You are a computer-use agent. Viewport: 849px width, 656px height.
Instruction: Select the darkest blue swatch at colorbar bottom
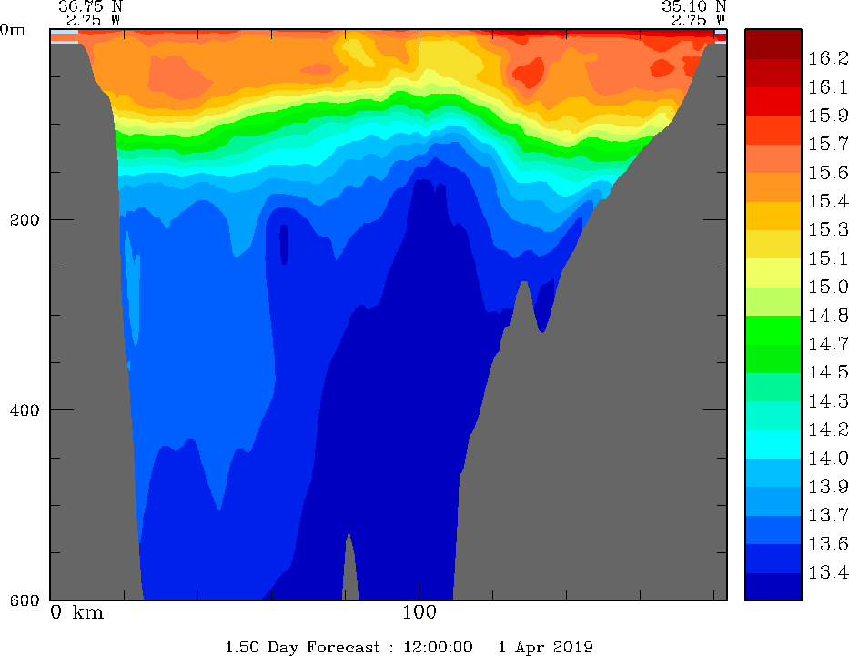coord(773,587)
